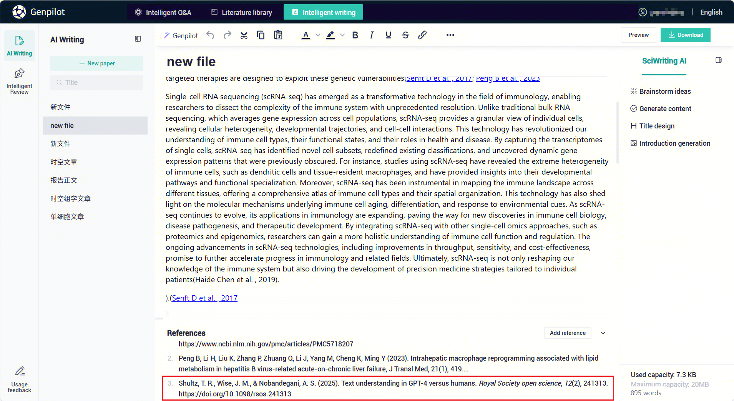Screen dimensions: 734x401
Task: Open the font color dropdown arrow
Action: click(318, 35)
